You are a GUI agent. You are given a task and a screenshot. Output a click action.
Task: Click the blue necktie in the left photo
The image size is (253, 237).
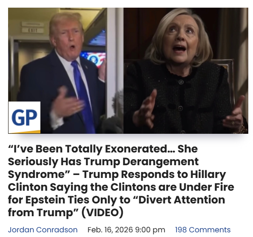[x=82, y=97]
